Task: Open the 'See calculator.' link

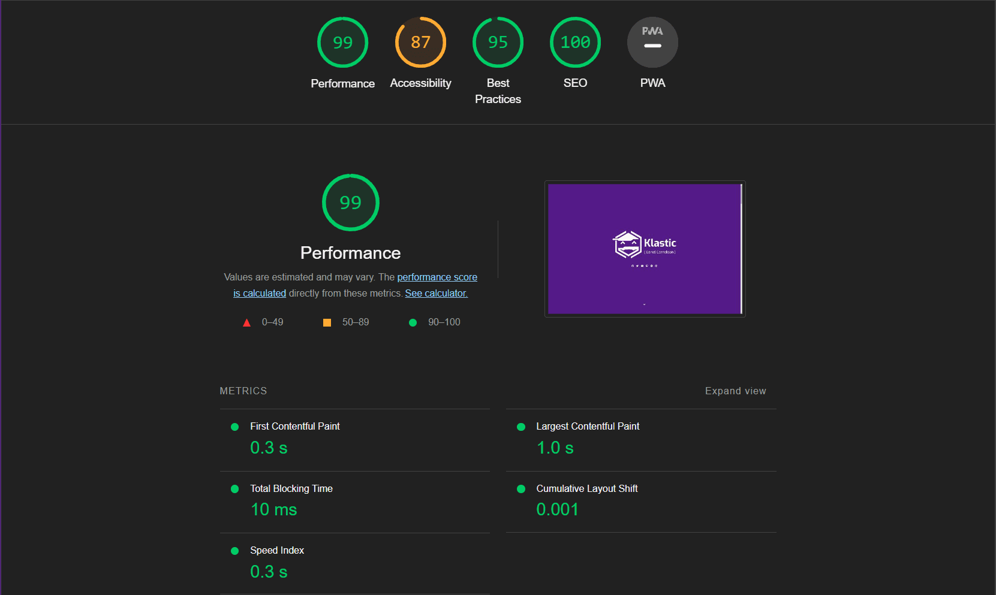Action: point(436,294)
